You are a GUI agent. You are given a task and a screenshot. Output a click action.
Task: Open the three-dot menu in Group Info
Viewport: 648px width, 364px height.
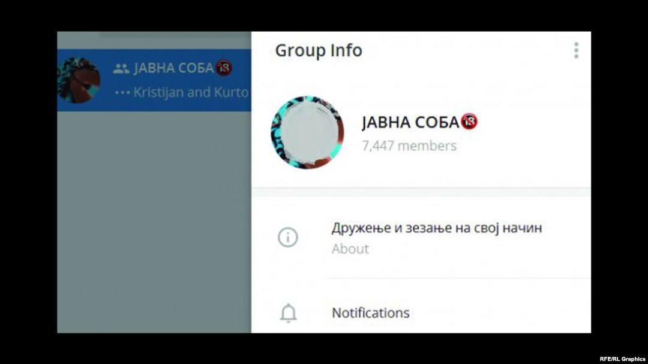pos(576,50)
